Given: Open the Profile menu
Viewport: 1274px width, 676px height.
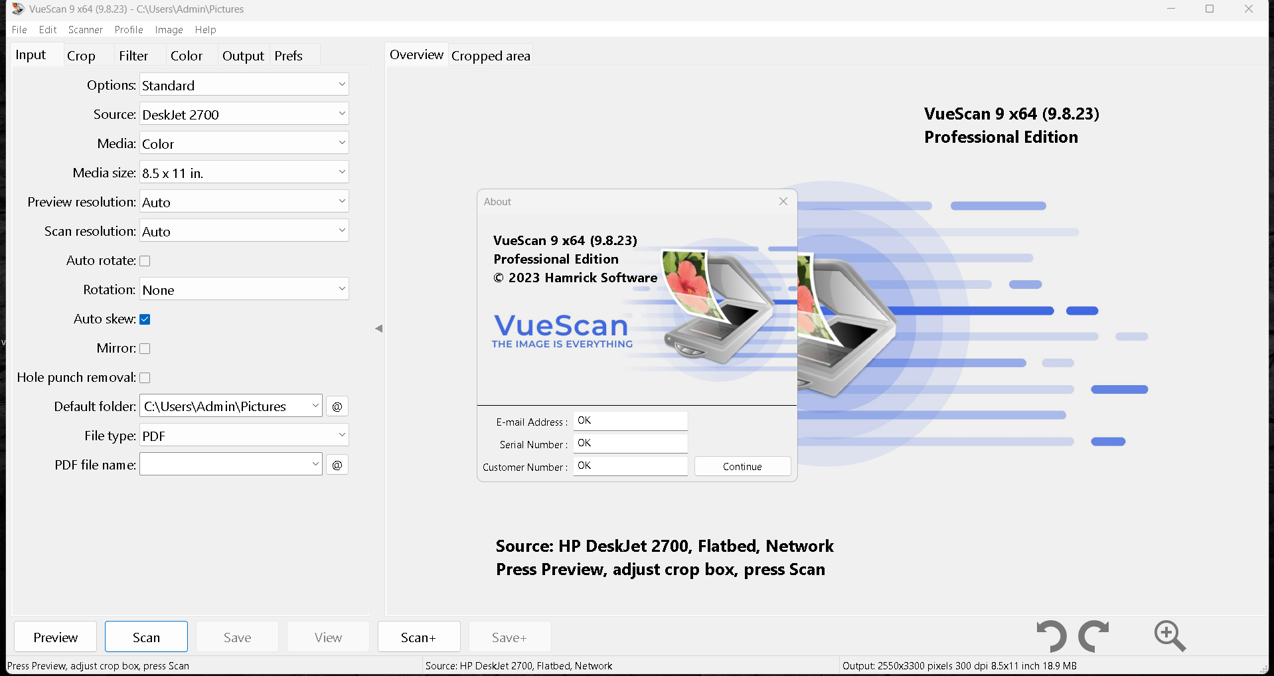Looking at the screenshot, I should (x=129, y=30).
